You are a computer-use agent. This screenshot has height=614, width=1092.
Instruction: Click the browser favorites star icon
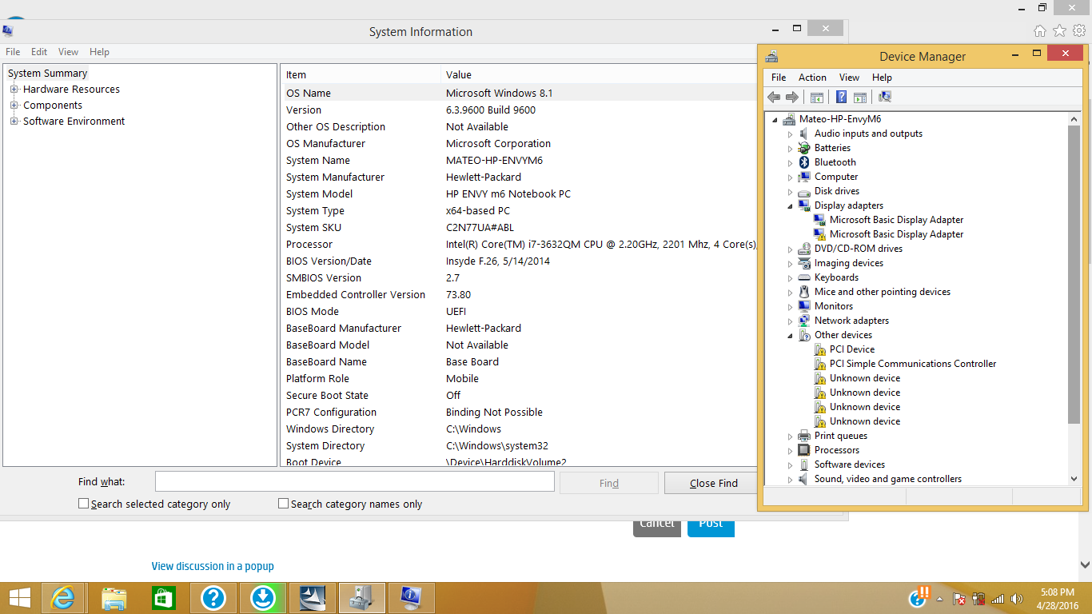point(1059,31)
